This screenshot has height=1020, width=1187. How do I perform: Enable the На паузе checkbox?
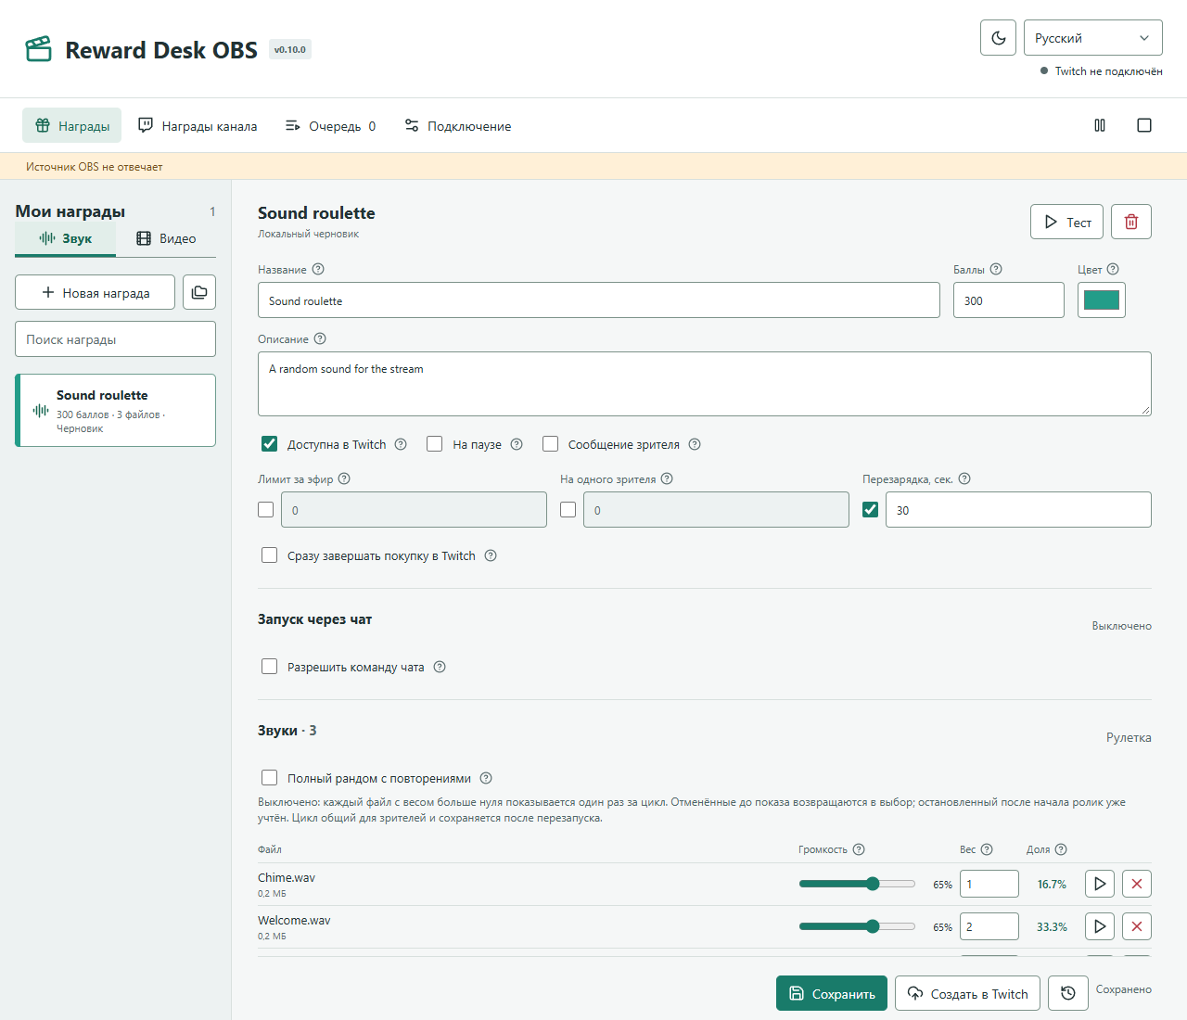pyautogui.click(x=434, y=444)
